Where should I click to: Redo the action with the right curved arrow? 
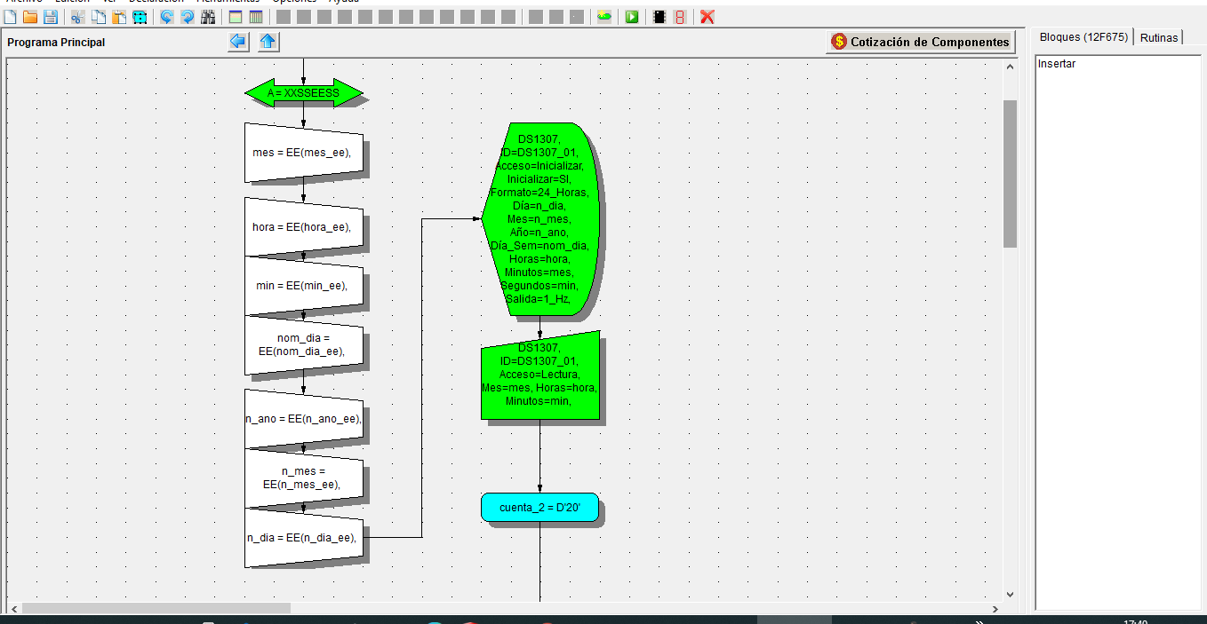tap(188, 17)
